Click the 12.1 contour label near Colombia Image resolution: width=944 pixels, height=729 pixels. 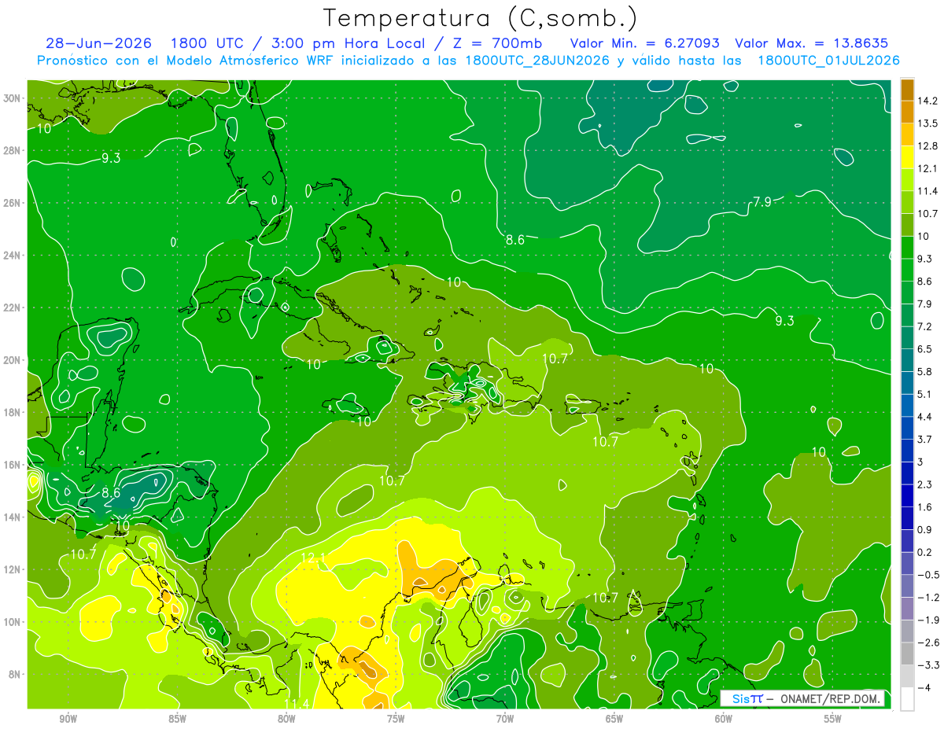313,558
